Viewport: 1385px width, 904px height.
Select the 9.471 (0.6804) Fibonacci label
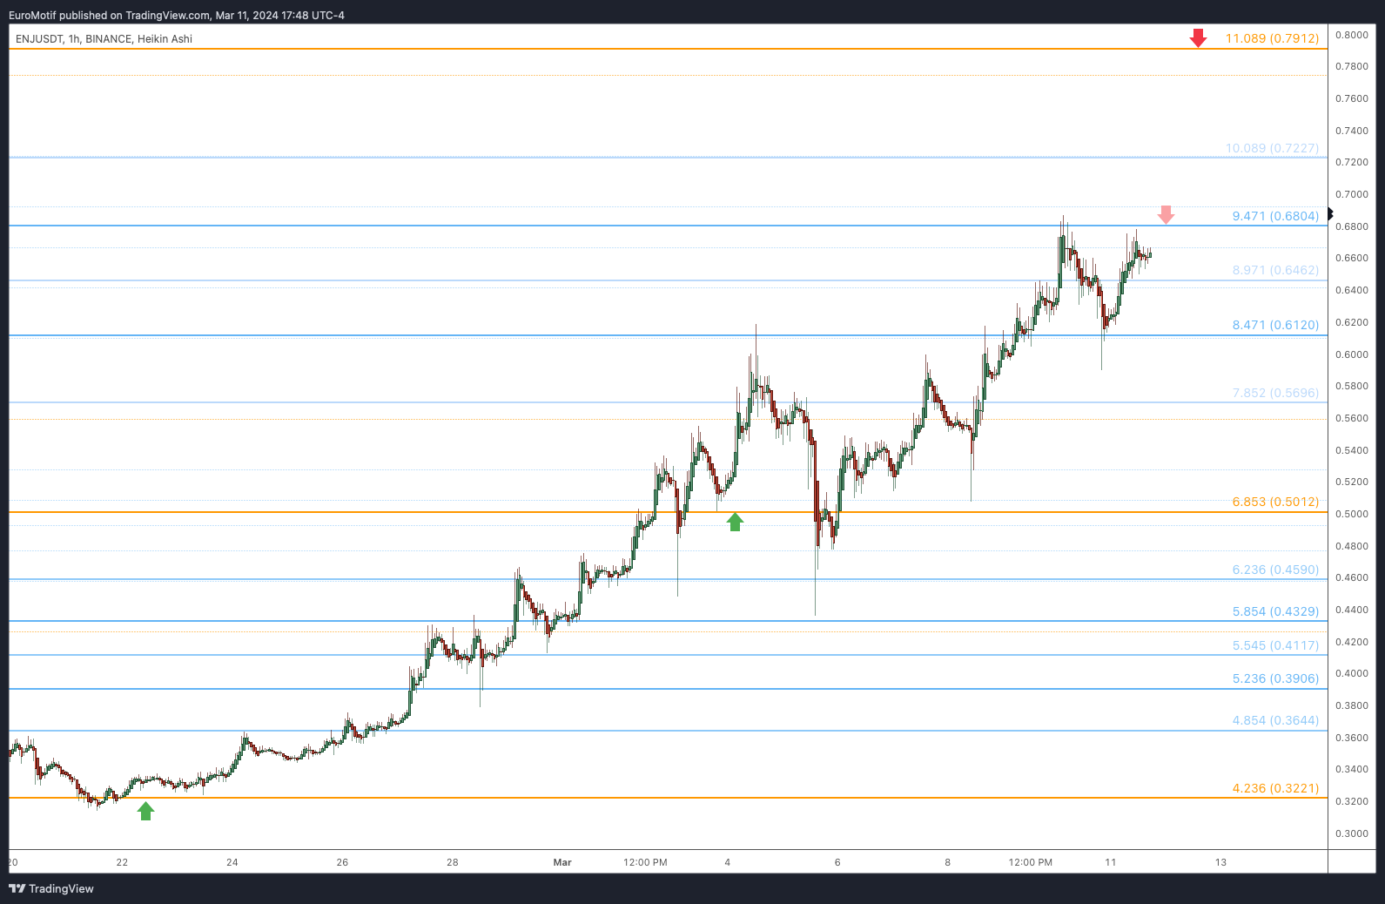[1275, 216]
